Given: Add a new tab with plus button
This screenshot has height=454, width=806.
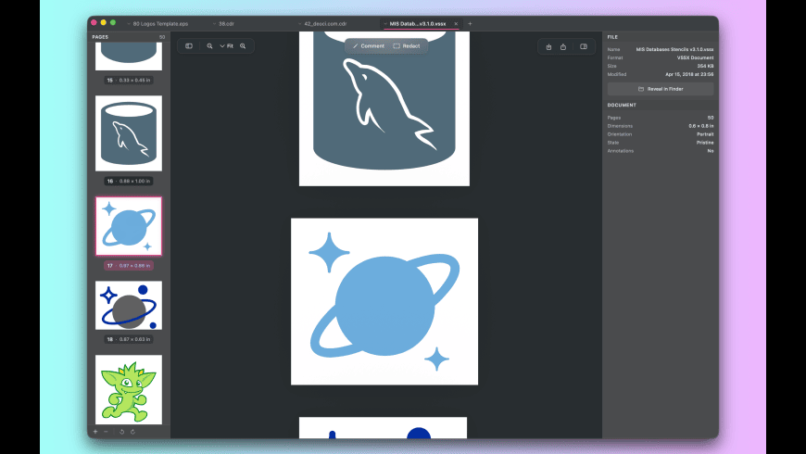Looking at the screenshot, I should tap(470, 24).
